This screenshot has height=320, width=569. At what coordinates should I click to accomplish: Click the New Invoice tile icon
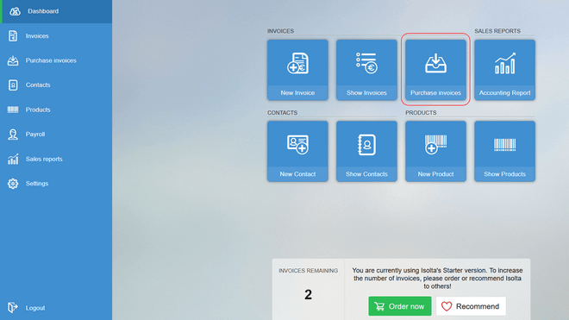click(x=297, y=63)
